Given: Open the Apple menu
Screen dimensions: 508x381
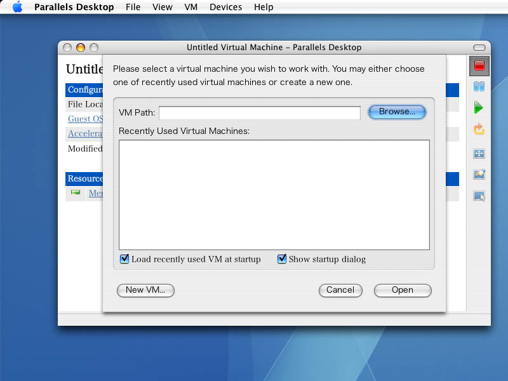Looking at the screenshot, I should tap(17, 8).
